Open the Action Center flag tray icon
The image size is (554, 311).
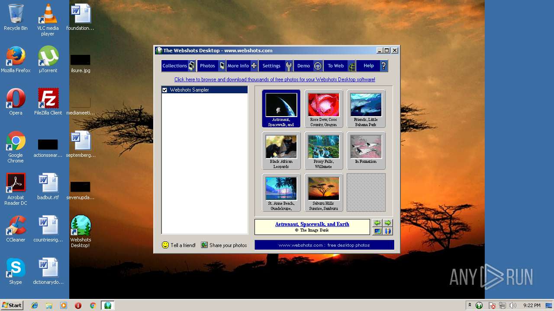point(492,305)
